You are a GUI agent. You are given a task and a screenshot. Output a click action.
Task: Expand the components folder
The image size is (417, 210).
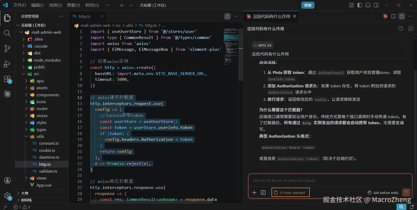pyautogui.click(x=42, y=95)
